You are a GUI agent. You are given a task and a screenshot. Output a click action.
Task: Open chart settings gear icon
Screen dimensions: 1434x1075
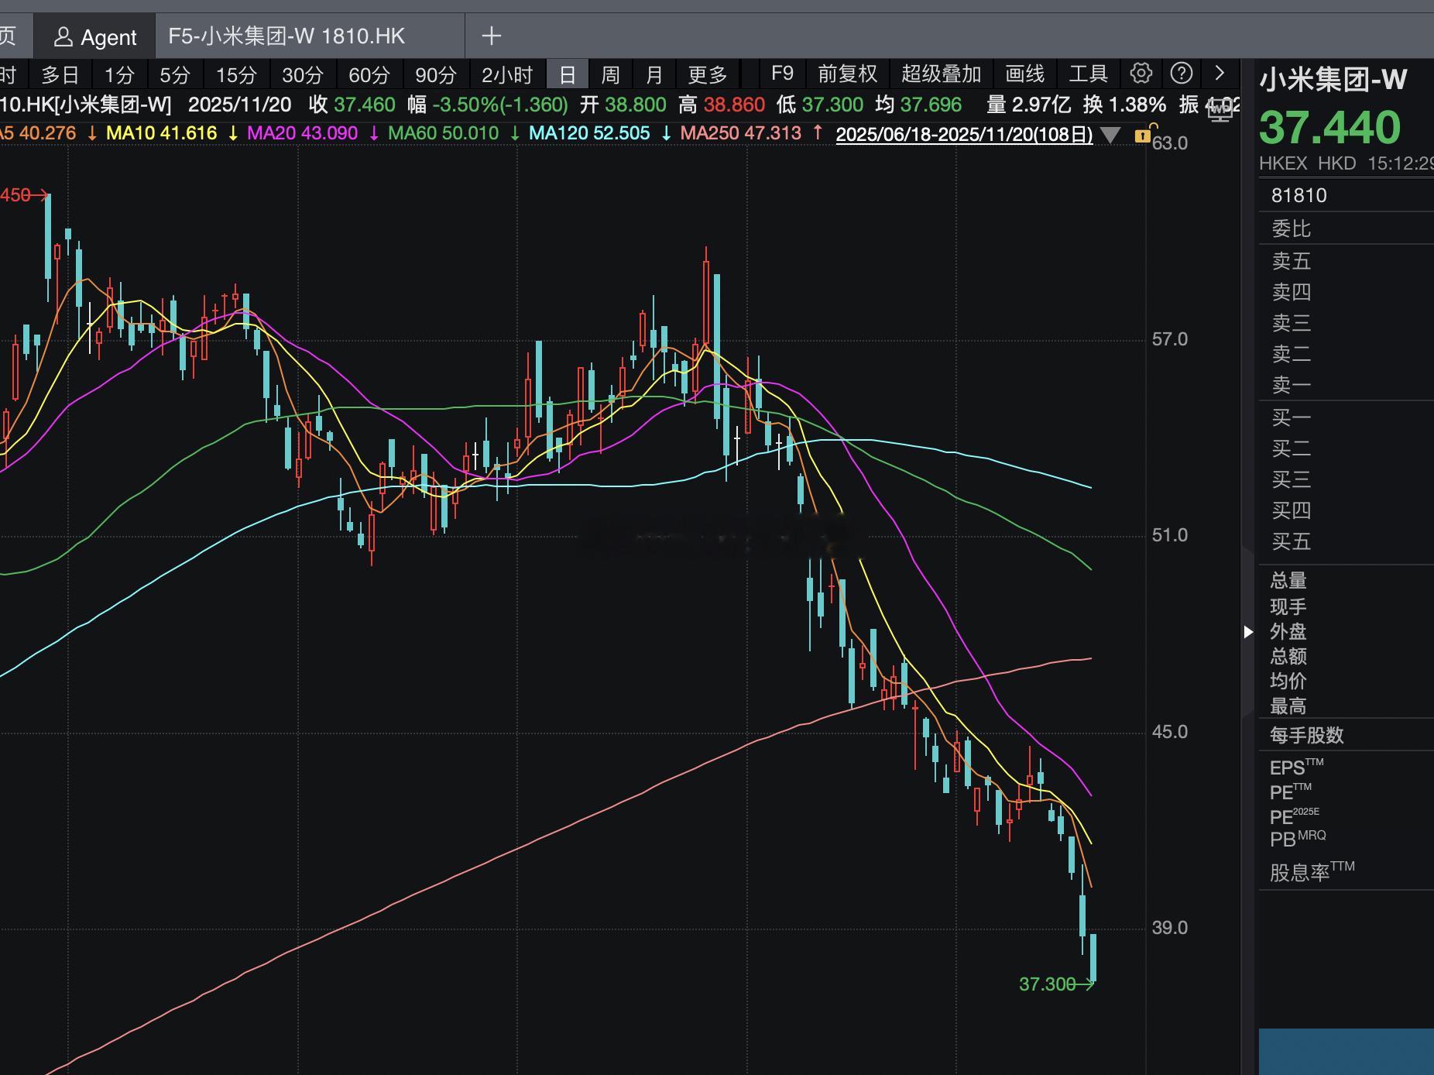point(1141,74)
